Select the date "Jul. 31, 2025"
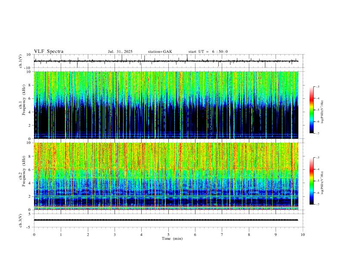 pos(120,52)
